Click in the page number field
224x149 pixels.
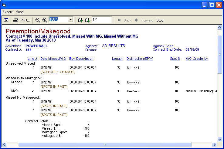tap(102, 20)
